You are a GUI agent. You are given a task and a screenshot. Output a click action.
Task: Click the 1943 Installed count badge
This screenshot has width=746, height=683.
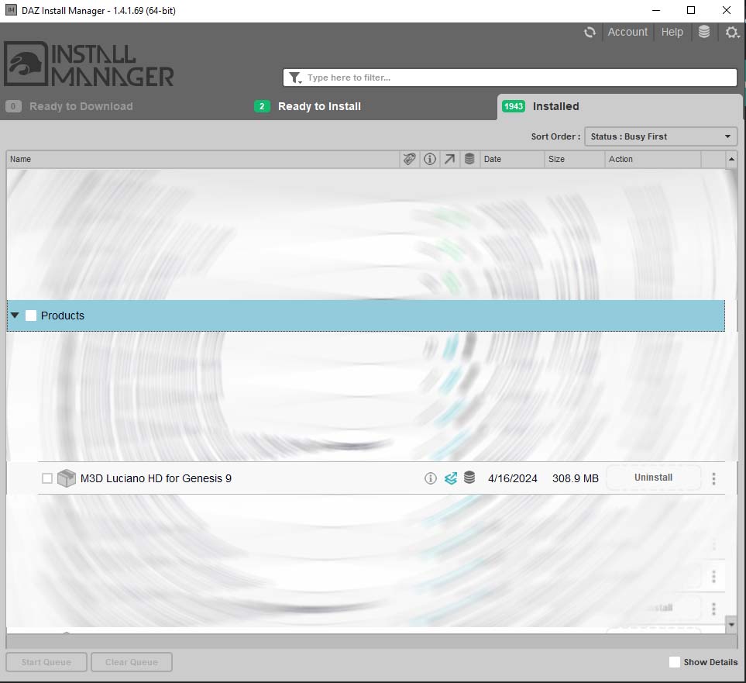pyautogui.click(x=514, y=106)
